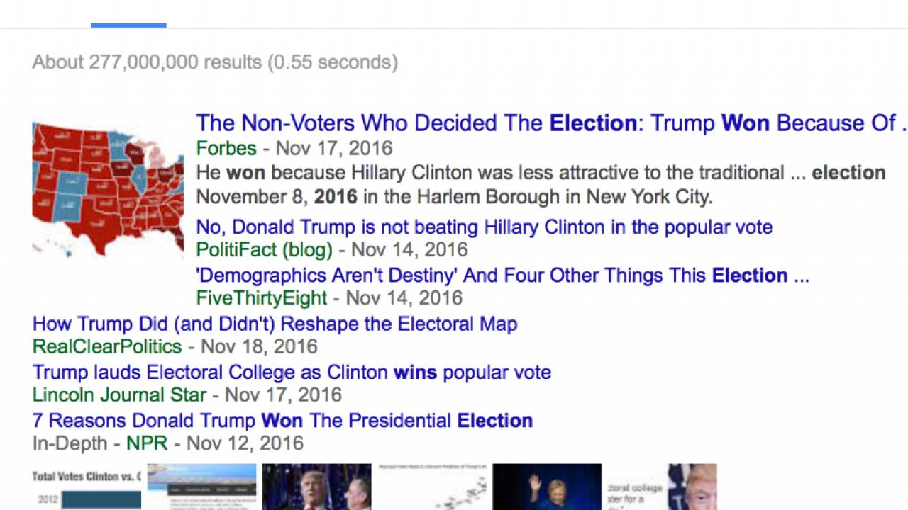Open the Hillary Clinton waving photo

point(547,487)
